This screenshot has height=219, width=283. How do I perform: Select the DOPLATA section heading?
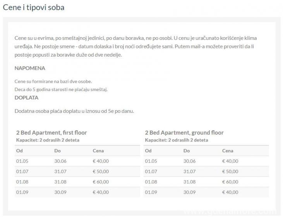point(26,98)
